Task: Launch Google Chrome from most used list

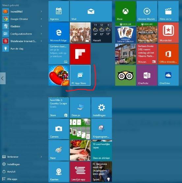Action: click(x=22, y=19)
